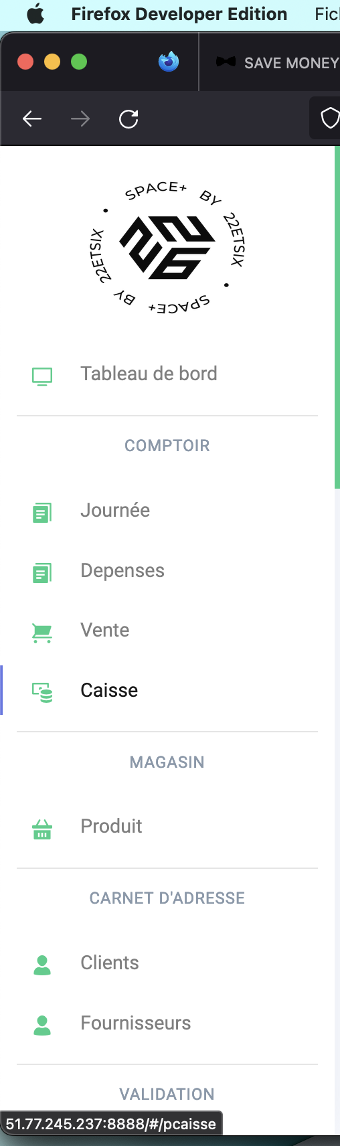Viewport: 340px width, 1146px height.
Task: Click the Clients person icon
Action: click(42, 965)
